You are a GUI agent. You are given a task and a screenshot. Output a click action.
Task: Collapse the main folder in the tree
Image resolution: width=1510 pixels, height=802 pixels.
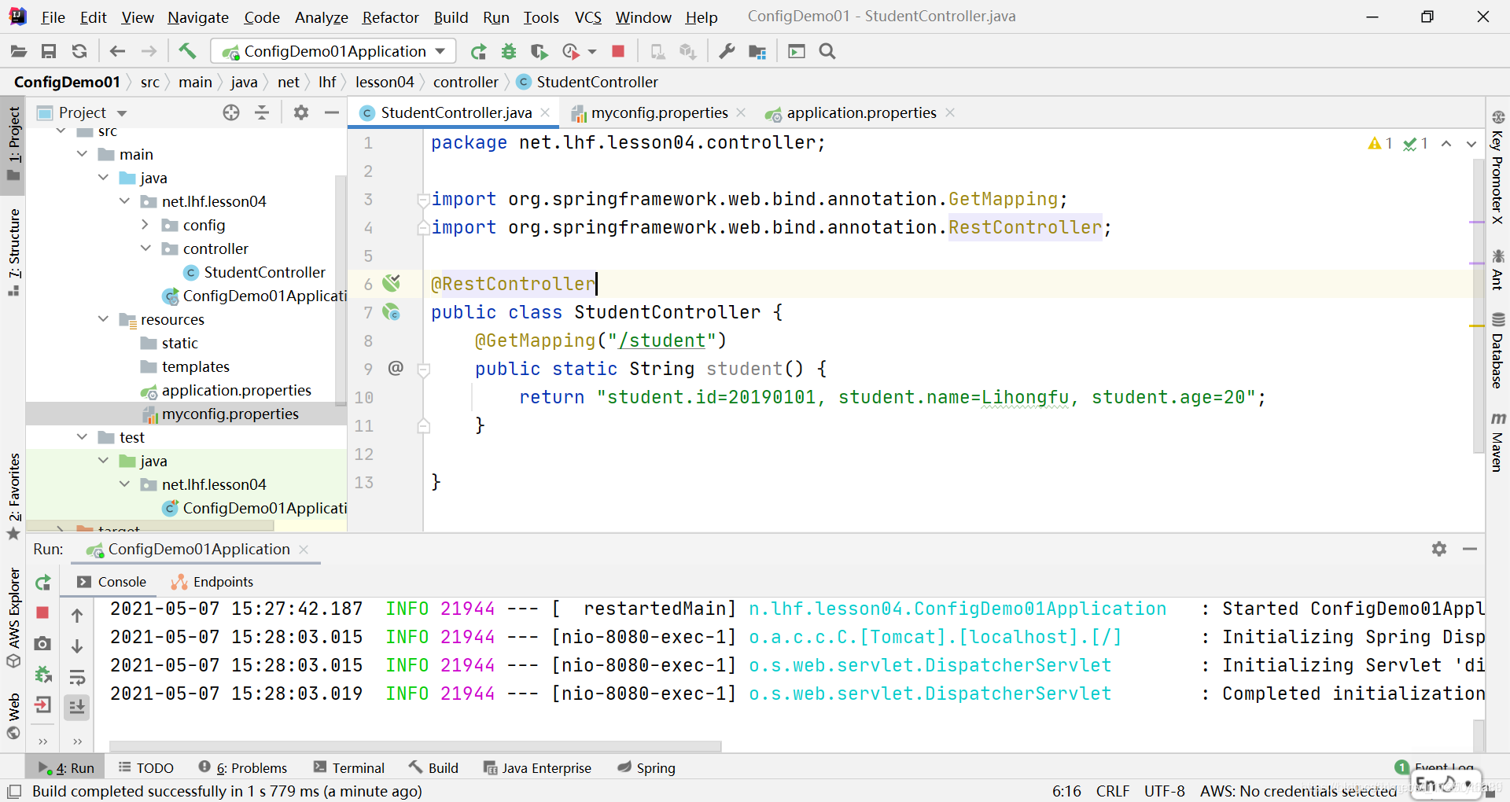[x=83, y=154]
